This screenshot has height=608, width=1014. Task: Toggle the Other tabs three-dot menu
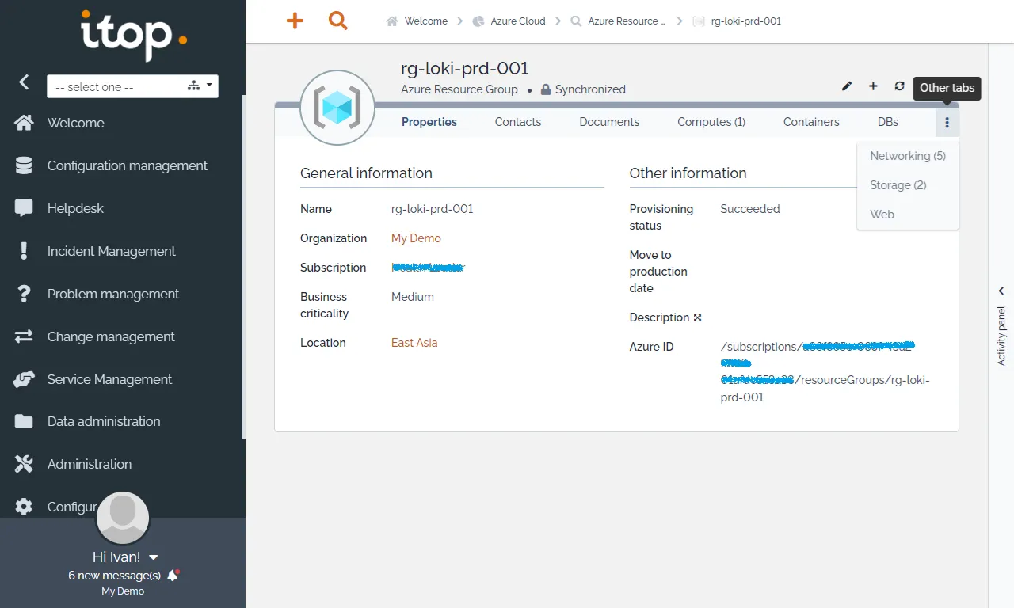947,123
